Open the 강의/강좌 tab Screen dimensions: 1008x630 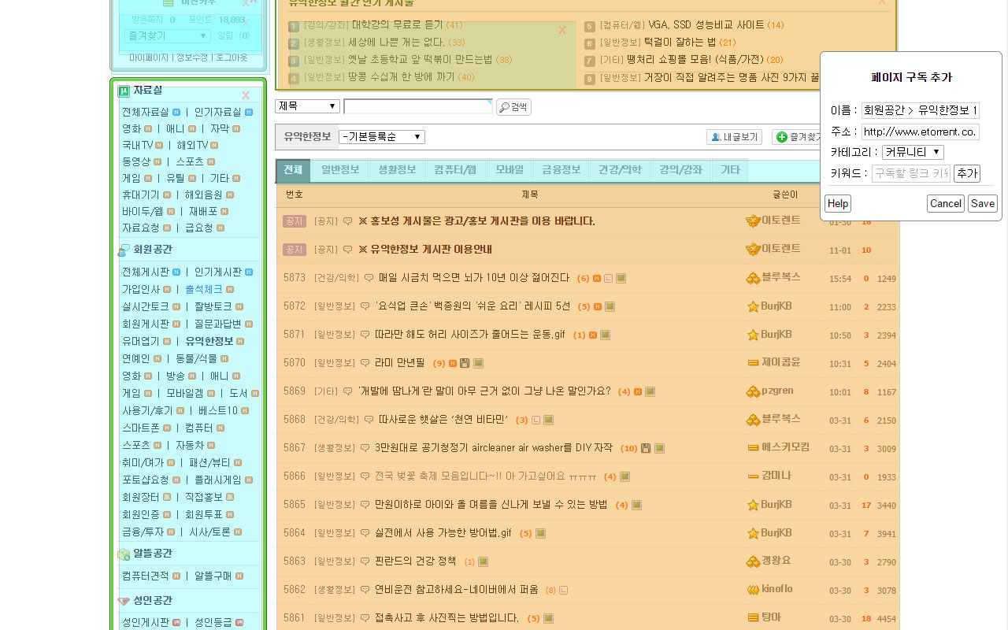pos(681,170)
